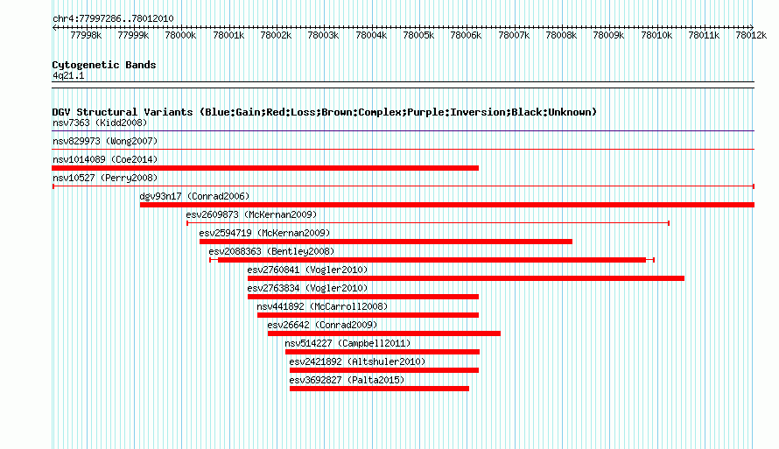Select variant label esv2609873 (McKernan2009)
779x449 pixels.
[251, 214]
